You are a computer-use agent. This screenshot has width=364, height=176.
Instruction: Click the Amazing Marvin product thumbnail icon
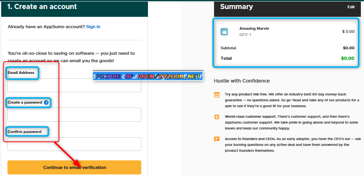(224, 32)
